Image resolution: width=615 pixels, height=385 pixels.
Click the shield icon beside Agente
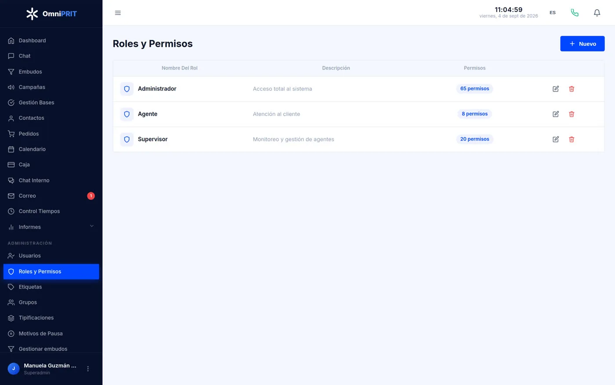[x=127, y=114]
